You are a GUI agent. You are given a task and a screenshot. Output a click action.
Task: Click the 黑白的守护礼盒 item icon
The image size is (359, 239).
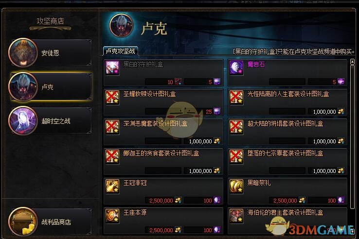(112, 68)
